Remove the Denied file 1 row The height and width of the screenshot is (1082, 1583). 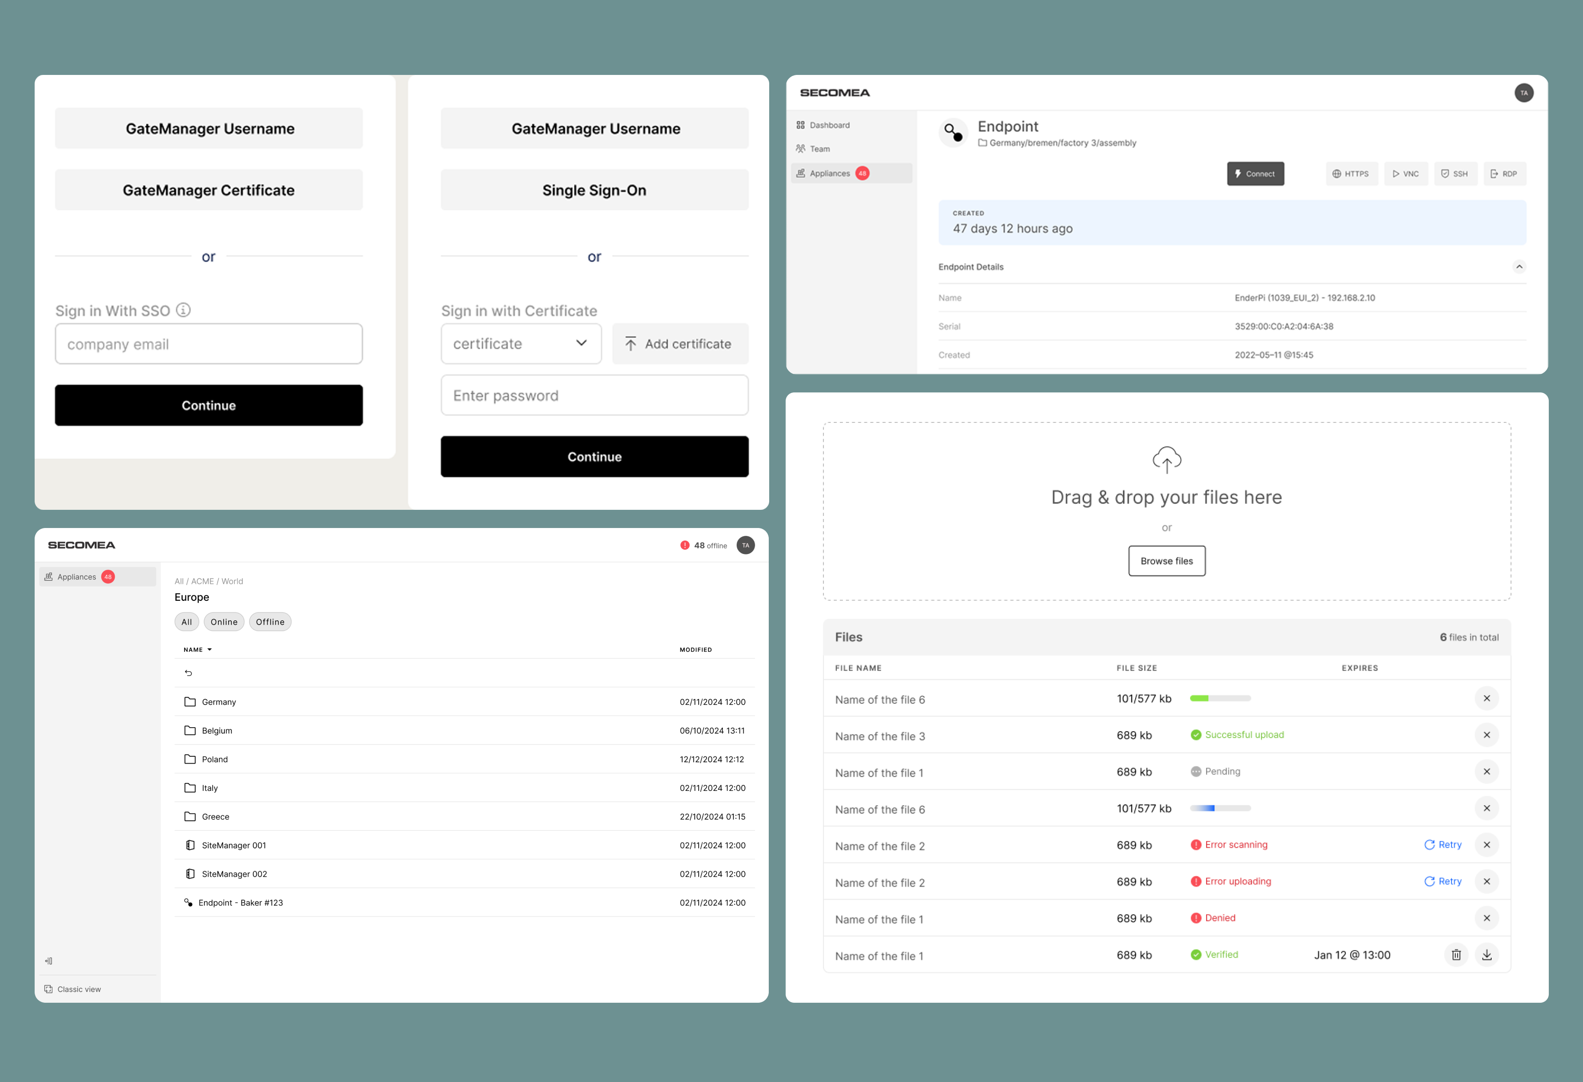[1486, 918]
